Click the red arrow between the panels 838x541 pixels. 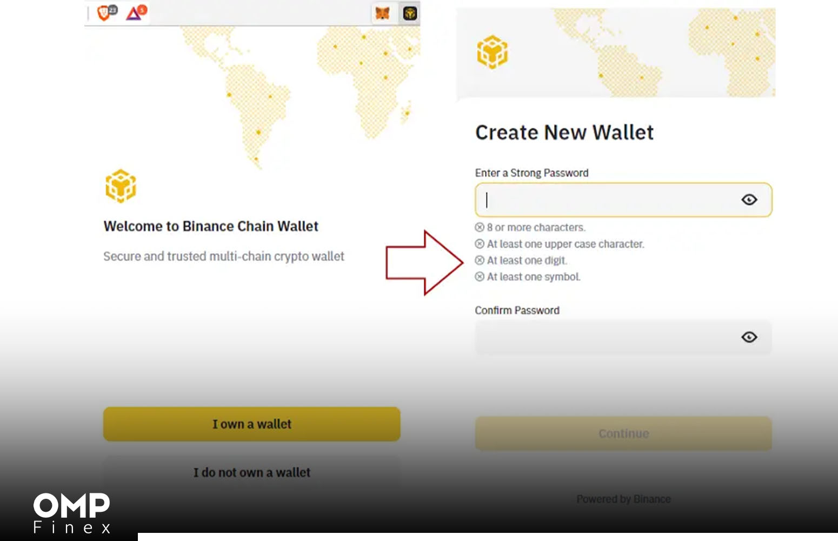coord(424,263)
